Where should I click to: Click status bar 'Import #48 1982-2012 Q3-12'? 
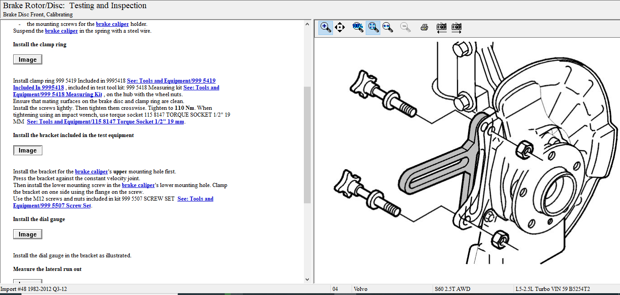pos(34,289)
